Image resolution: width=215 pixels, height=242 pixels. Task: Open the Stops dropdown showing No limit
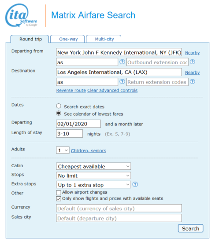point(93,176)
